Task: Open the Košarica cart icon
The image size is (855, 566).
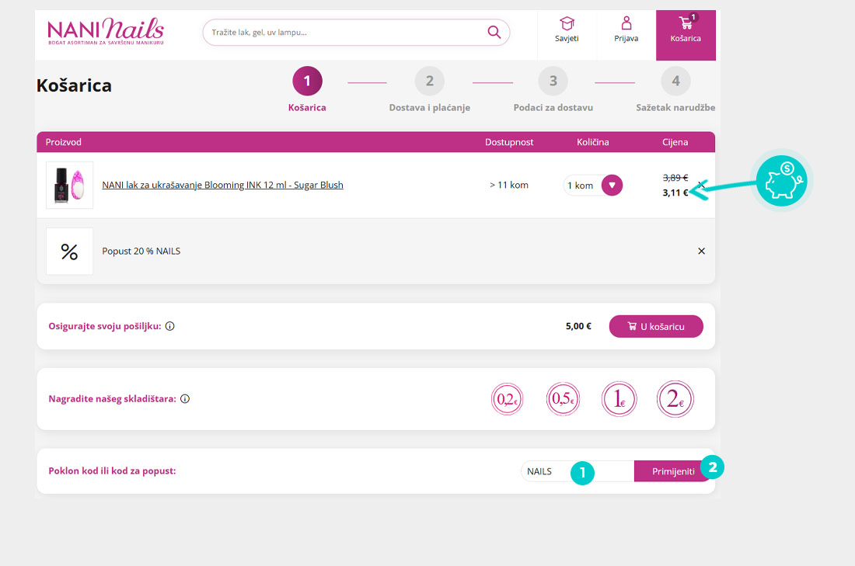Action: [685, 23]
